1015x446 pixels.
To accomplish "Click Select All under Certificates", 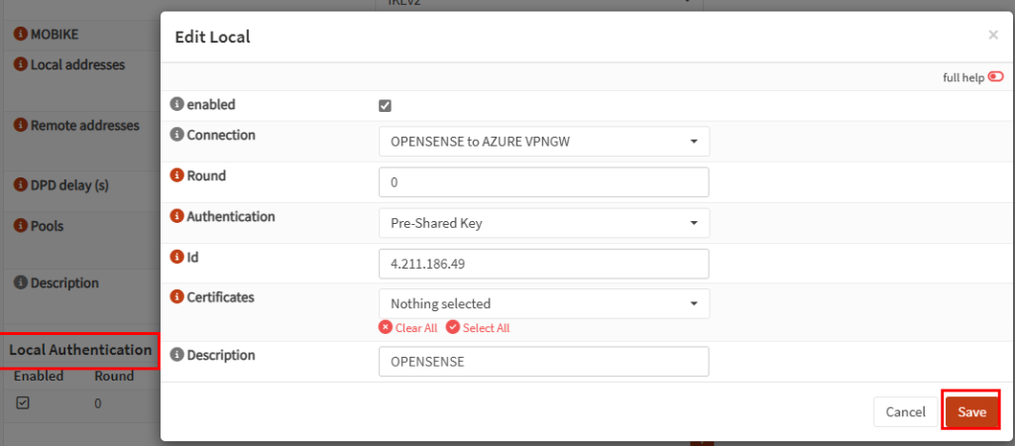I will [x=479, y=327].
